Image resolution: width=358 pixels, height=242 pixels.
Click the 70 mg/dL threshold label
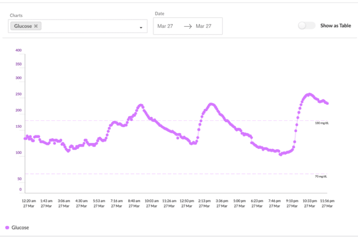tap(321, 176)
